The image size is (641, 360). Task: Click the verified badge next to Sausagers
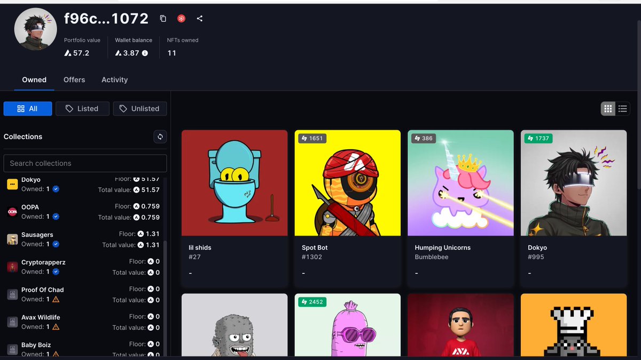click(56, 244)
